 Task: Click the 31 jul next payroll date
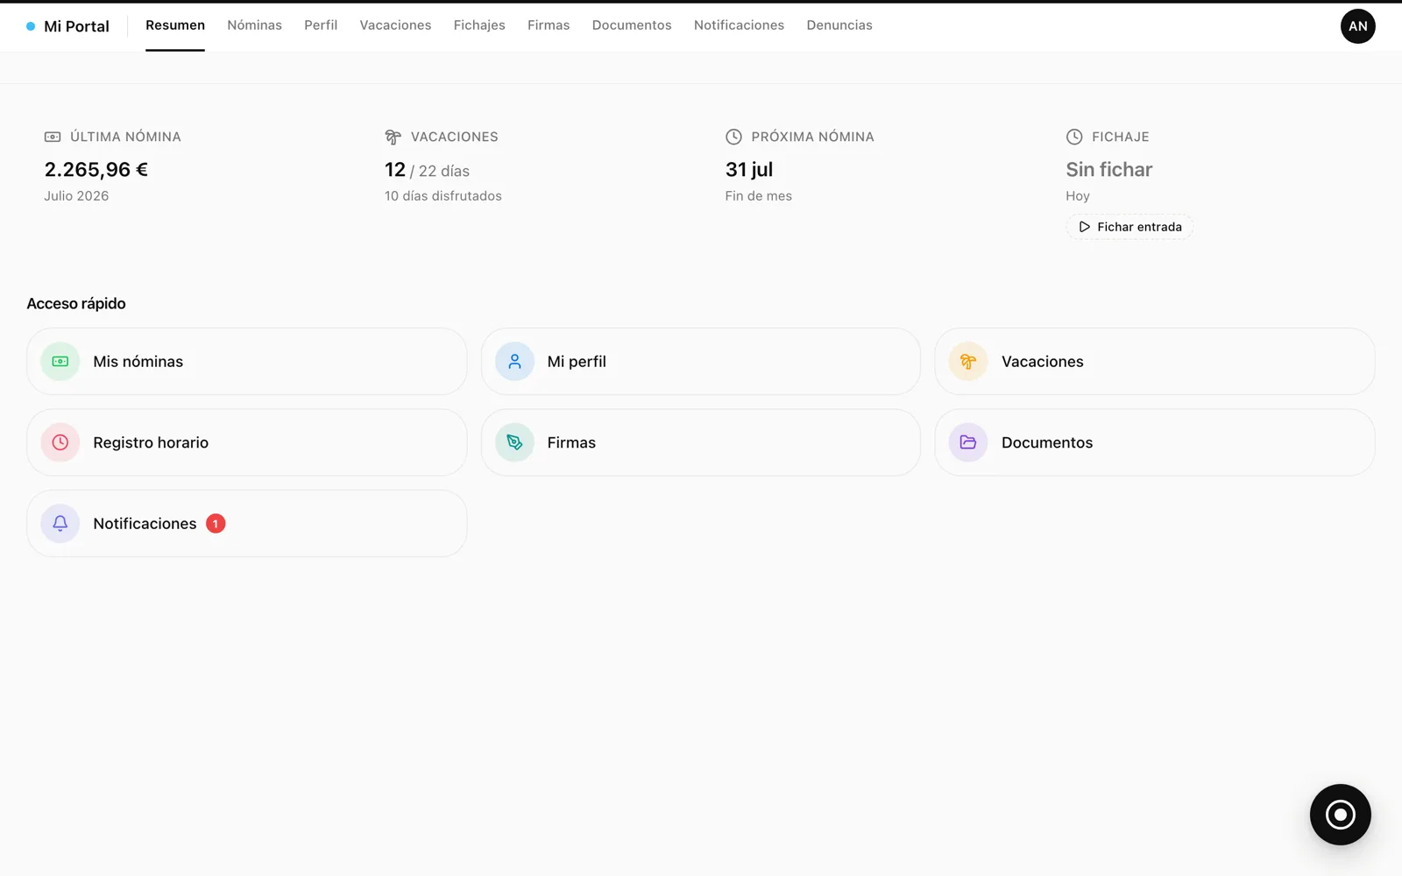point(749,170)
